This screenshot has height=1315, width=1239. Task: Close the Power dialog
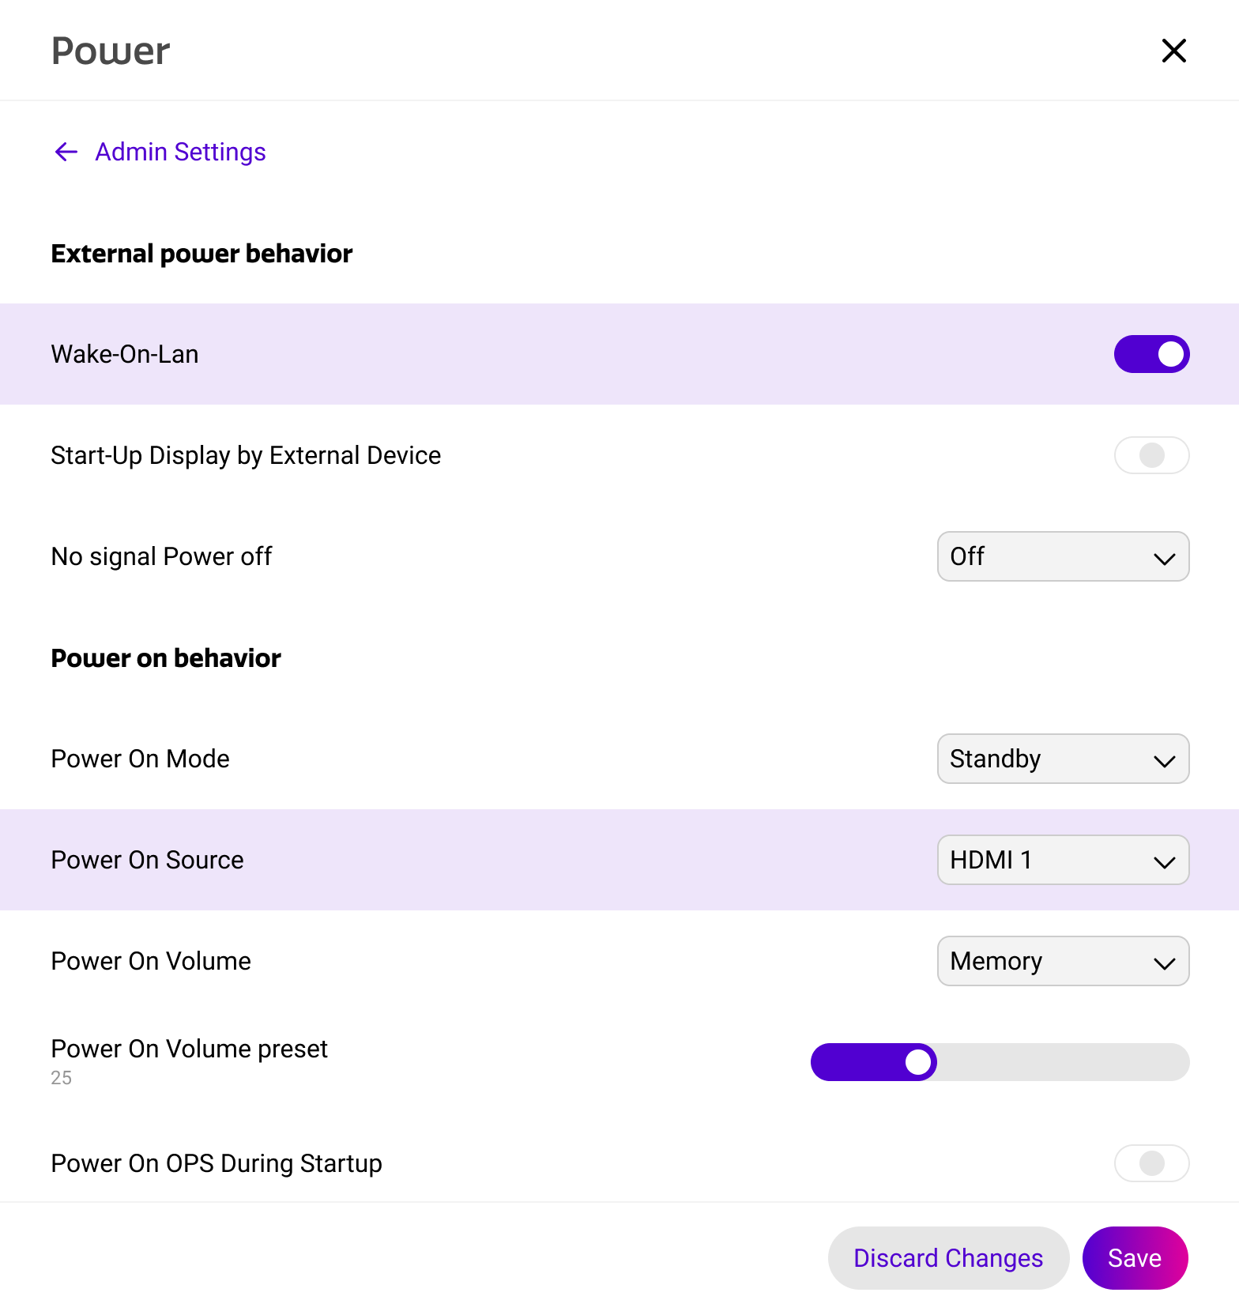click(1173, 51)
